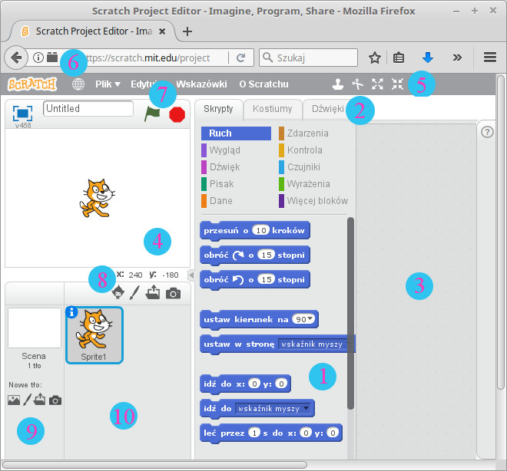Click the leć przez 1 s block

[271, 433]
